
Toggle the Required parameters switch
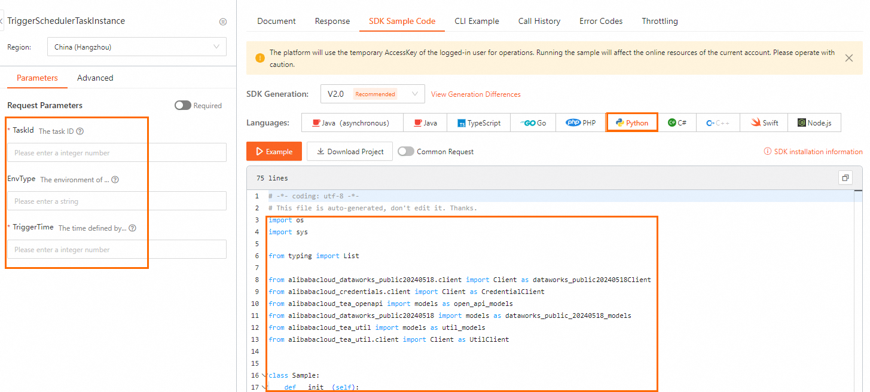182,105
